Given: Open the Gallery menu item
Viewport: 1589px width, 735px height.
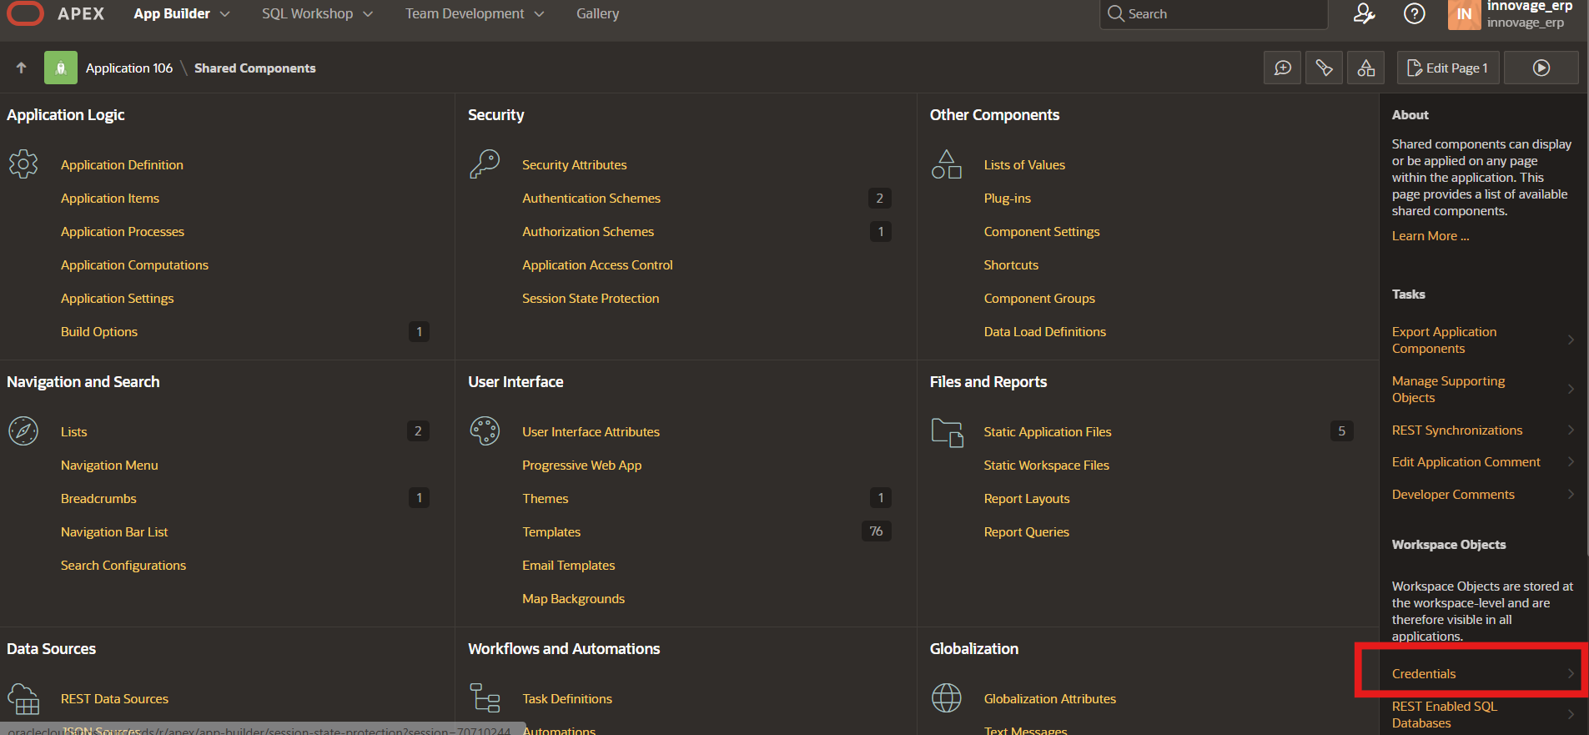Looking at the screenshot, I should click(x=597, y=13).
